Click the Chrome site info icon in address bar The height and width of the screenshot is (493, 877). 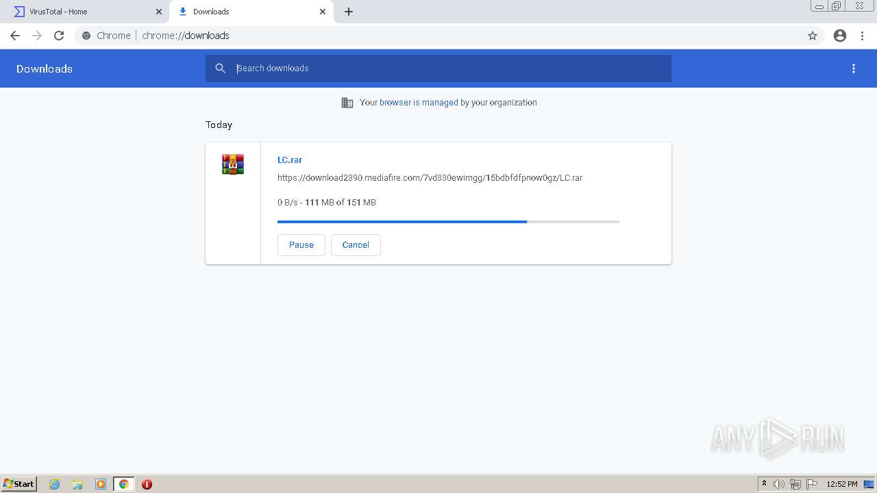(x=86, y=36)
